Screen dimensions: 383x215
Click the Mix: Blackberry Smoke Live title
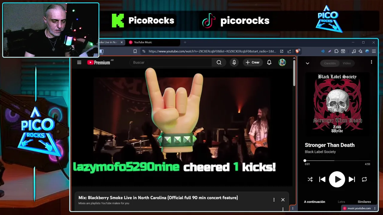pyautogui.click(x=158, y=198)
